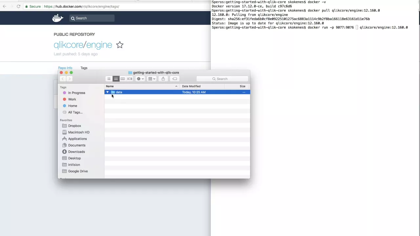
Task: Click the docker run command line in terminal
Action: coord(310,28)
